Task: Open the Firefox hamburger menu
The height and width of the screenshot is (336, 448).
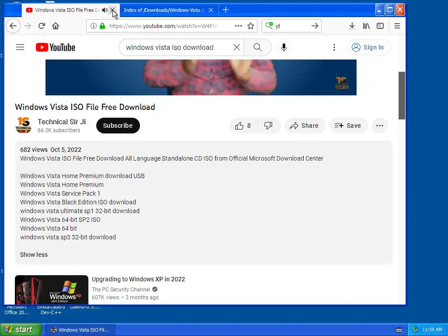Action: pos(397,26)
